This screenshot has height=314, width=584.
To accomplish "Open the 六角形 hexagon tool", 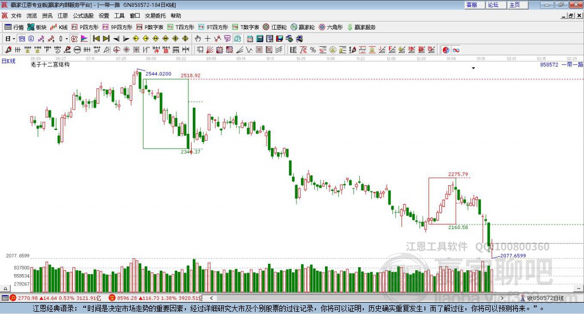I will point(331,27).
